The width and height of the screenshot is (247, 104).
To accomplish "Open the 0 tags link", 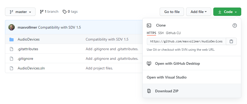I will (70, 12).
